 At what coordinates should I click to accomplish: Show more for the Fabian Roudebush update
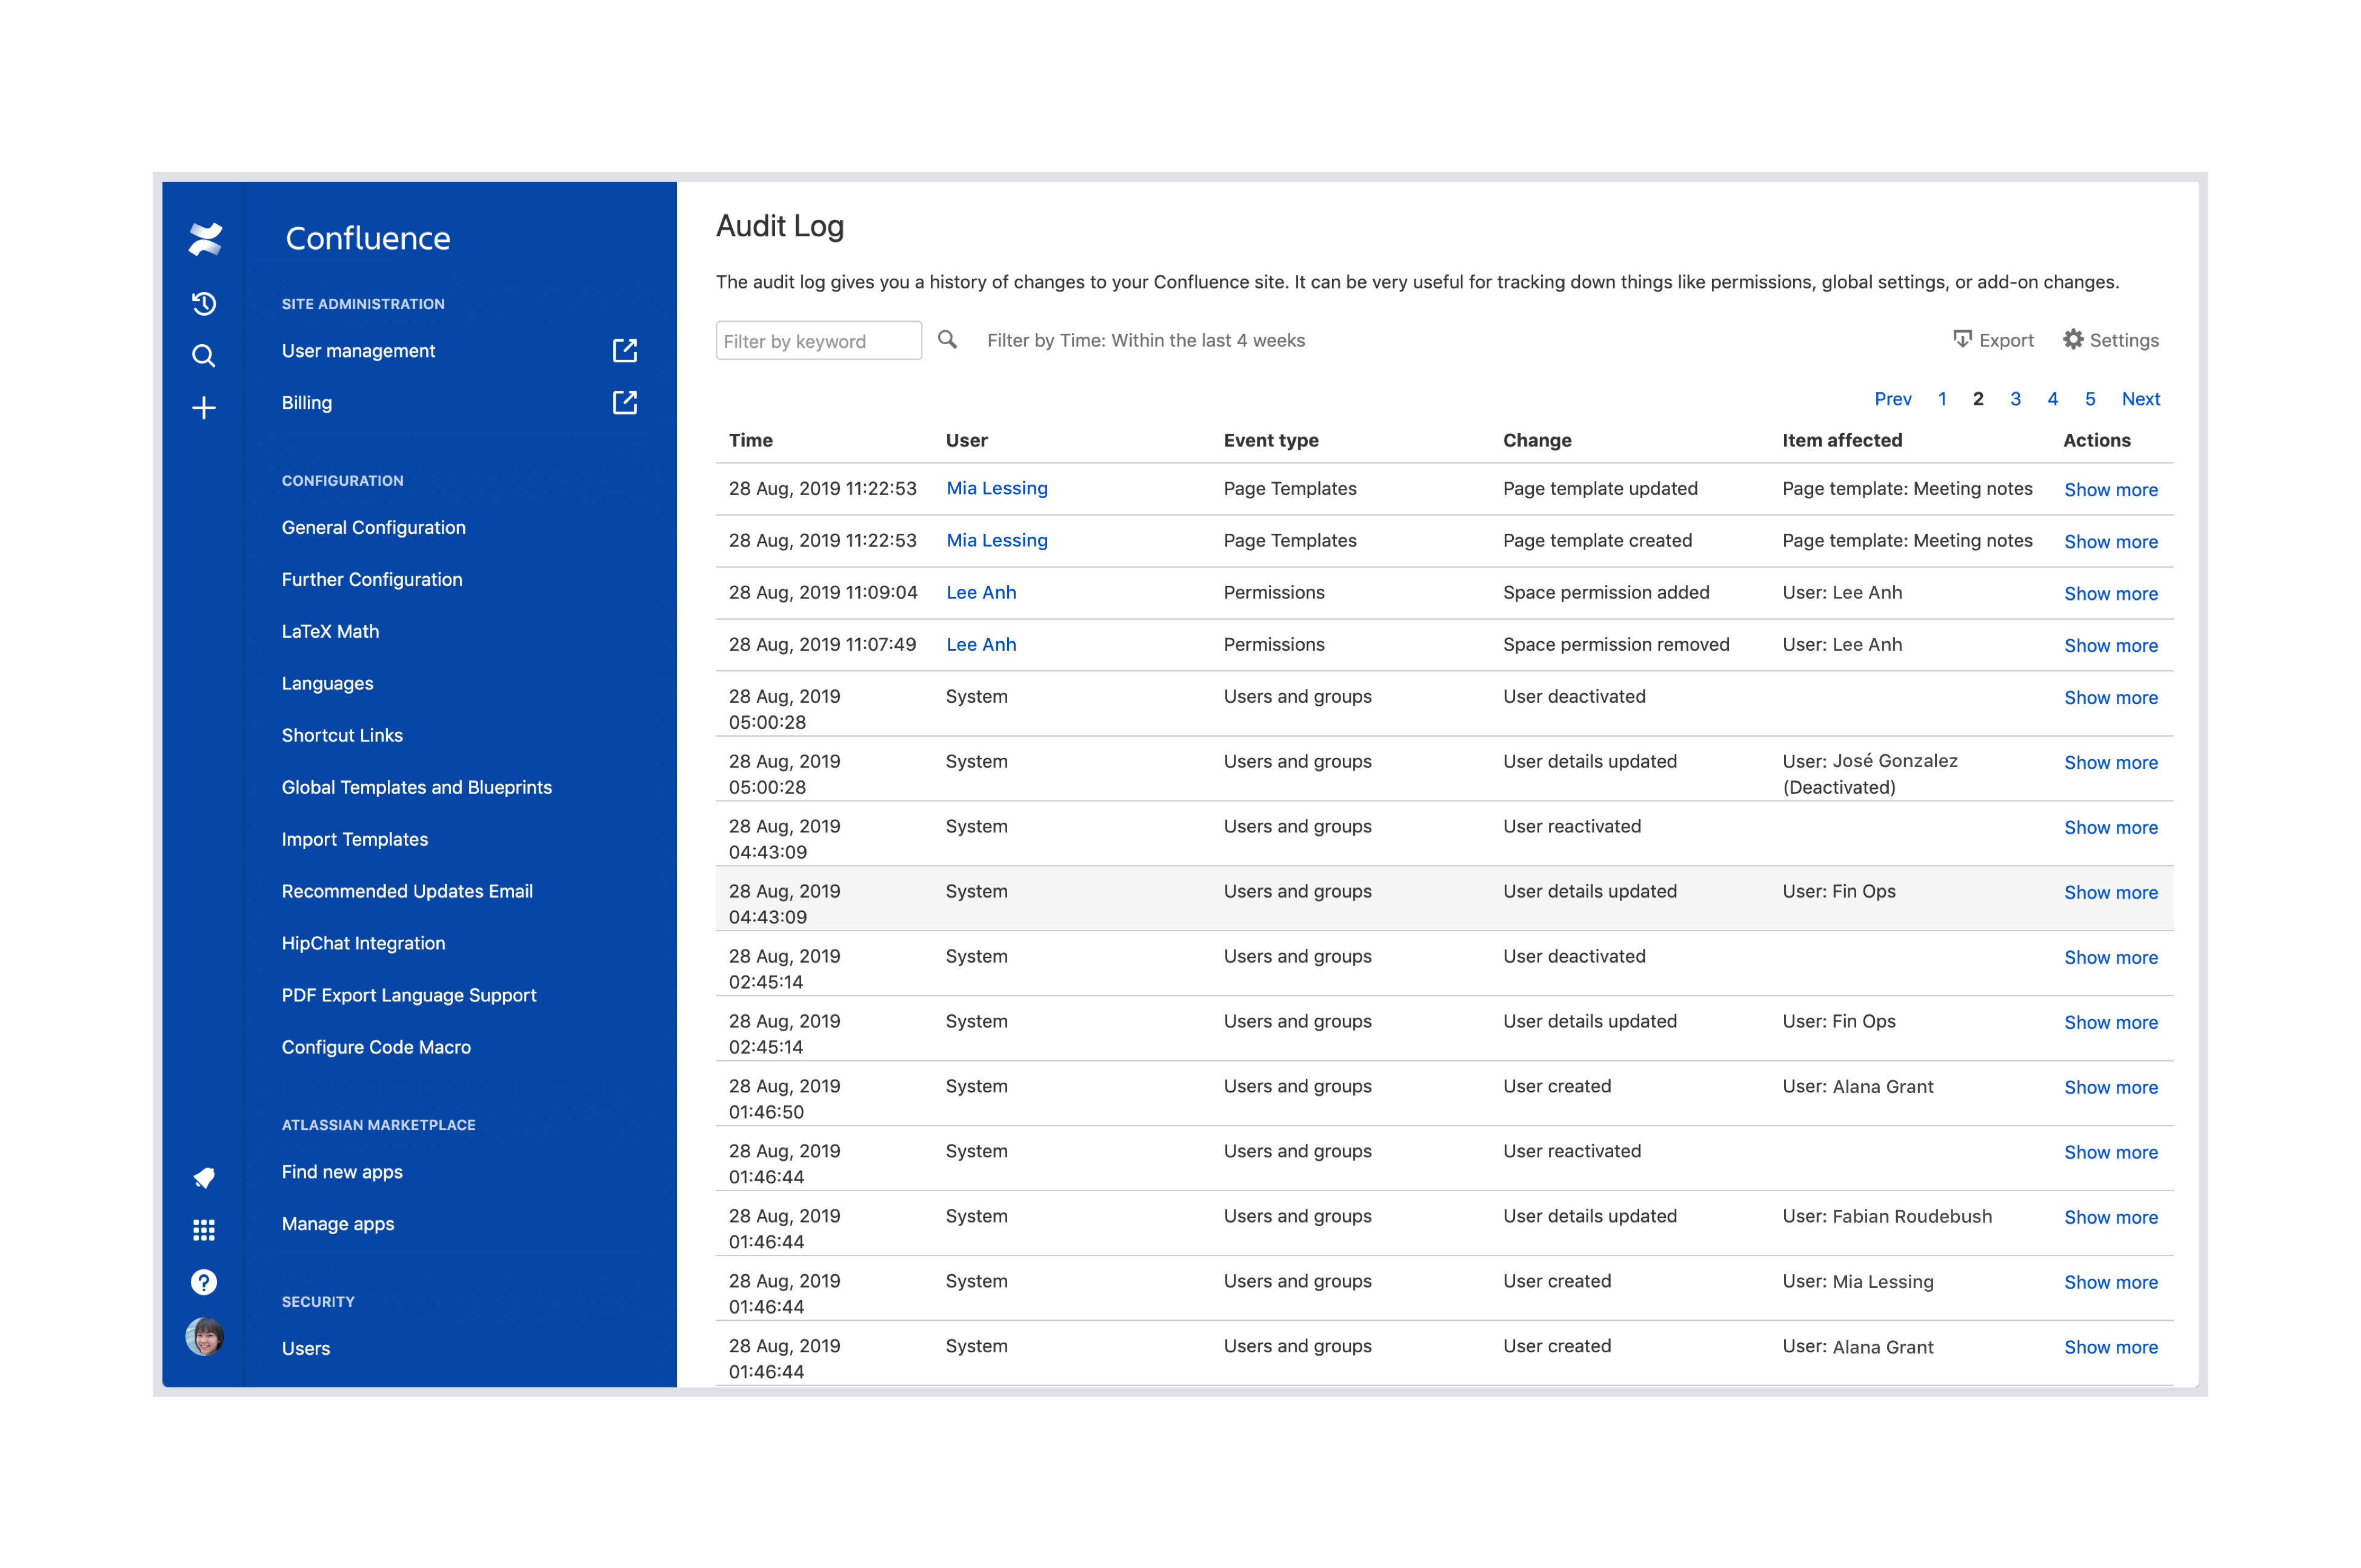[2111, 1217]
